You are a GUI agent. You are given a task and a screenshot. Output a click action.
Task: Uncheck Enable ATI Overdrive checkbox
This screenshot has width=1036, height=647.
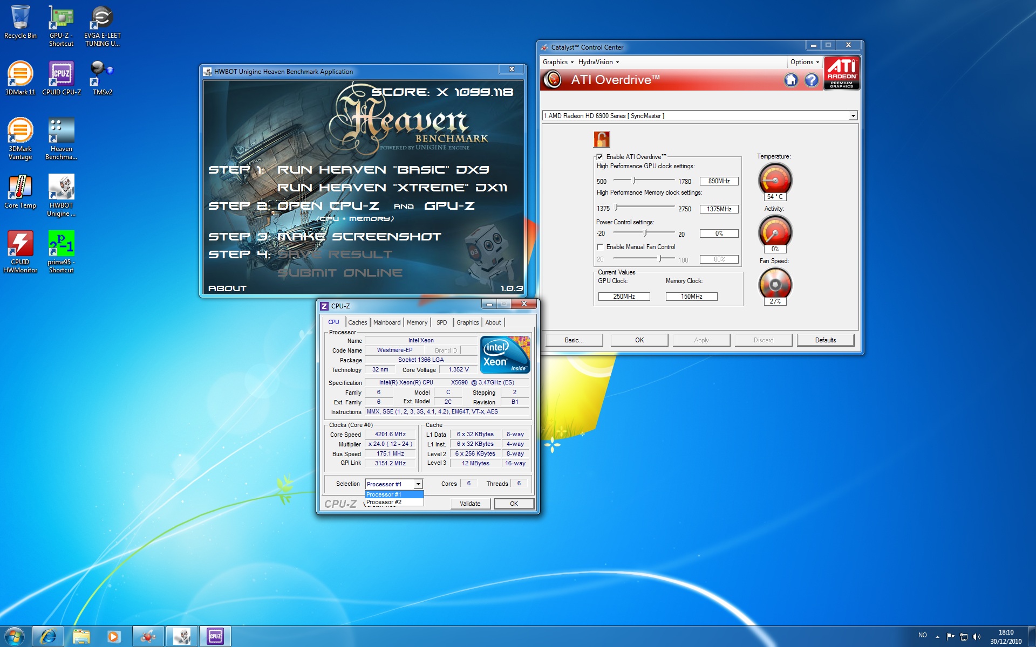pyautogui.click(x=599, y=157)
